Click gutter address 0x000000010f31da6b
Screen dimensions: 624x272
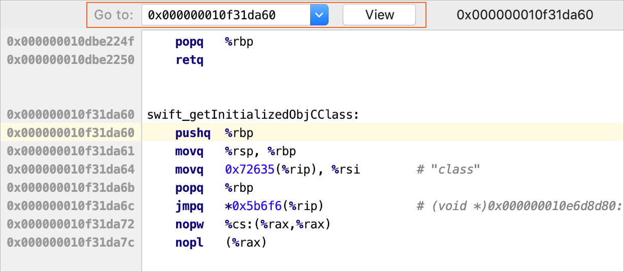(x=71, y=188)
